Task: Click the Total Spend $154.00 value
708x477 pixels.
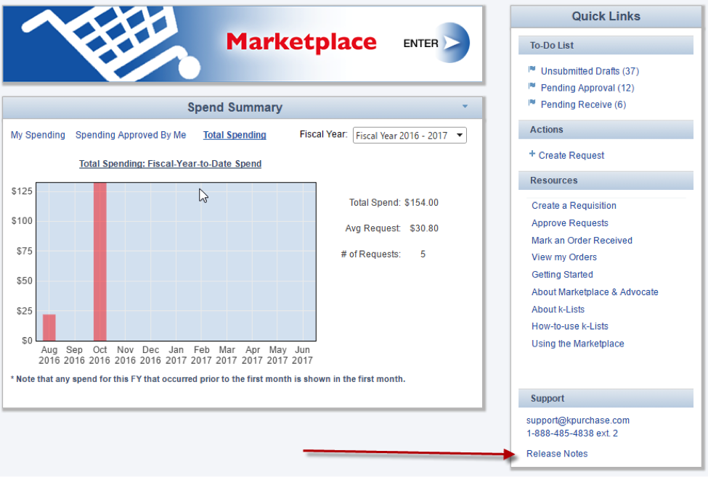Action: [x=421, y=202]
